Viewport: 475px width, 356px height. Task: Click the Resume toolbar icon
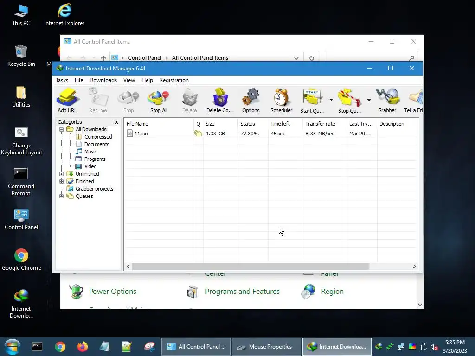click(x=98, y=101)
